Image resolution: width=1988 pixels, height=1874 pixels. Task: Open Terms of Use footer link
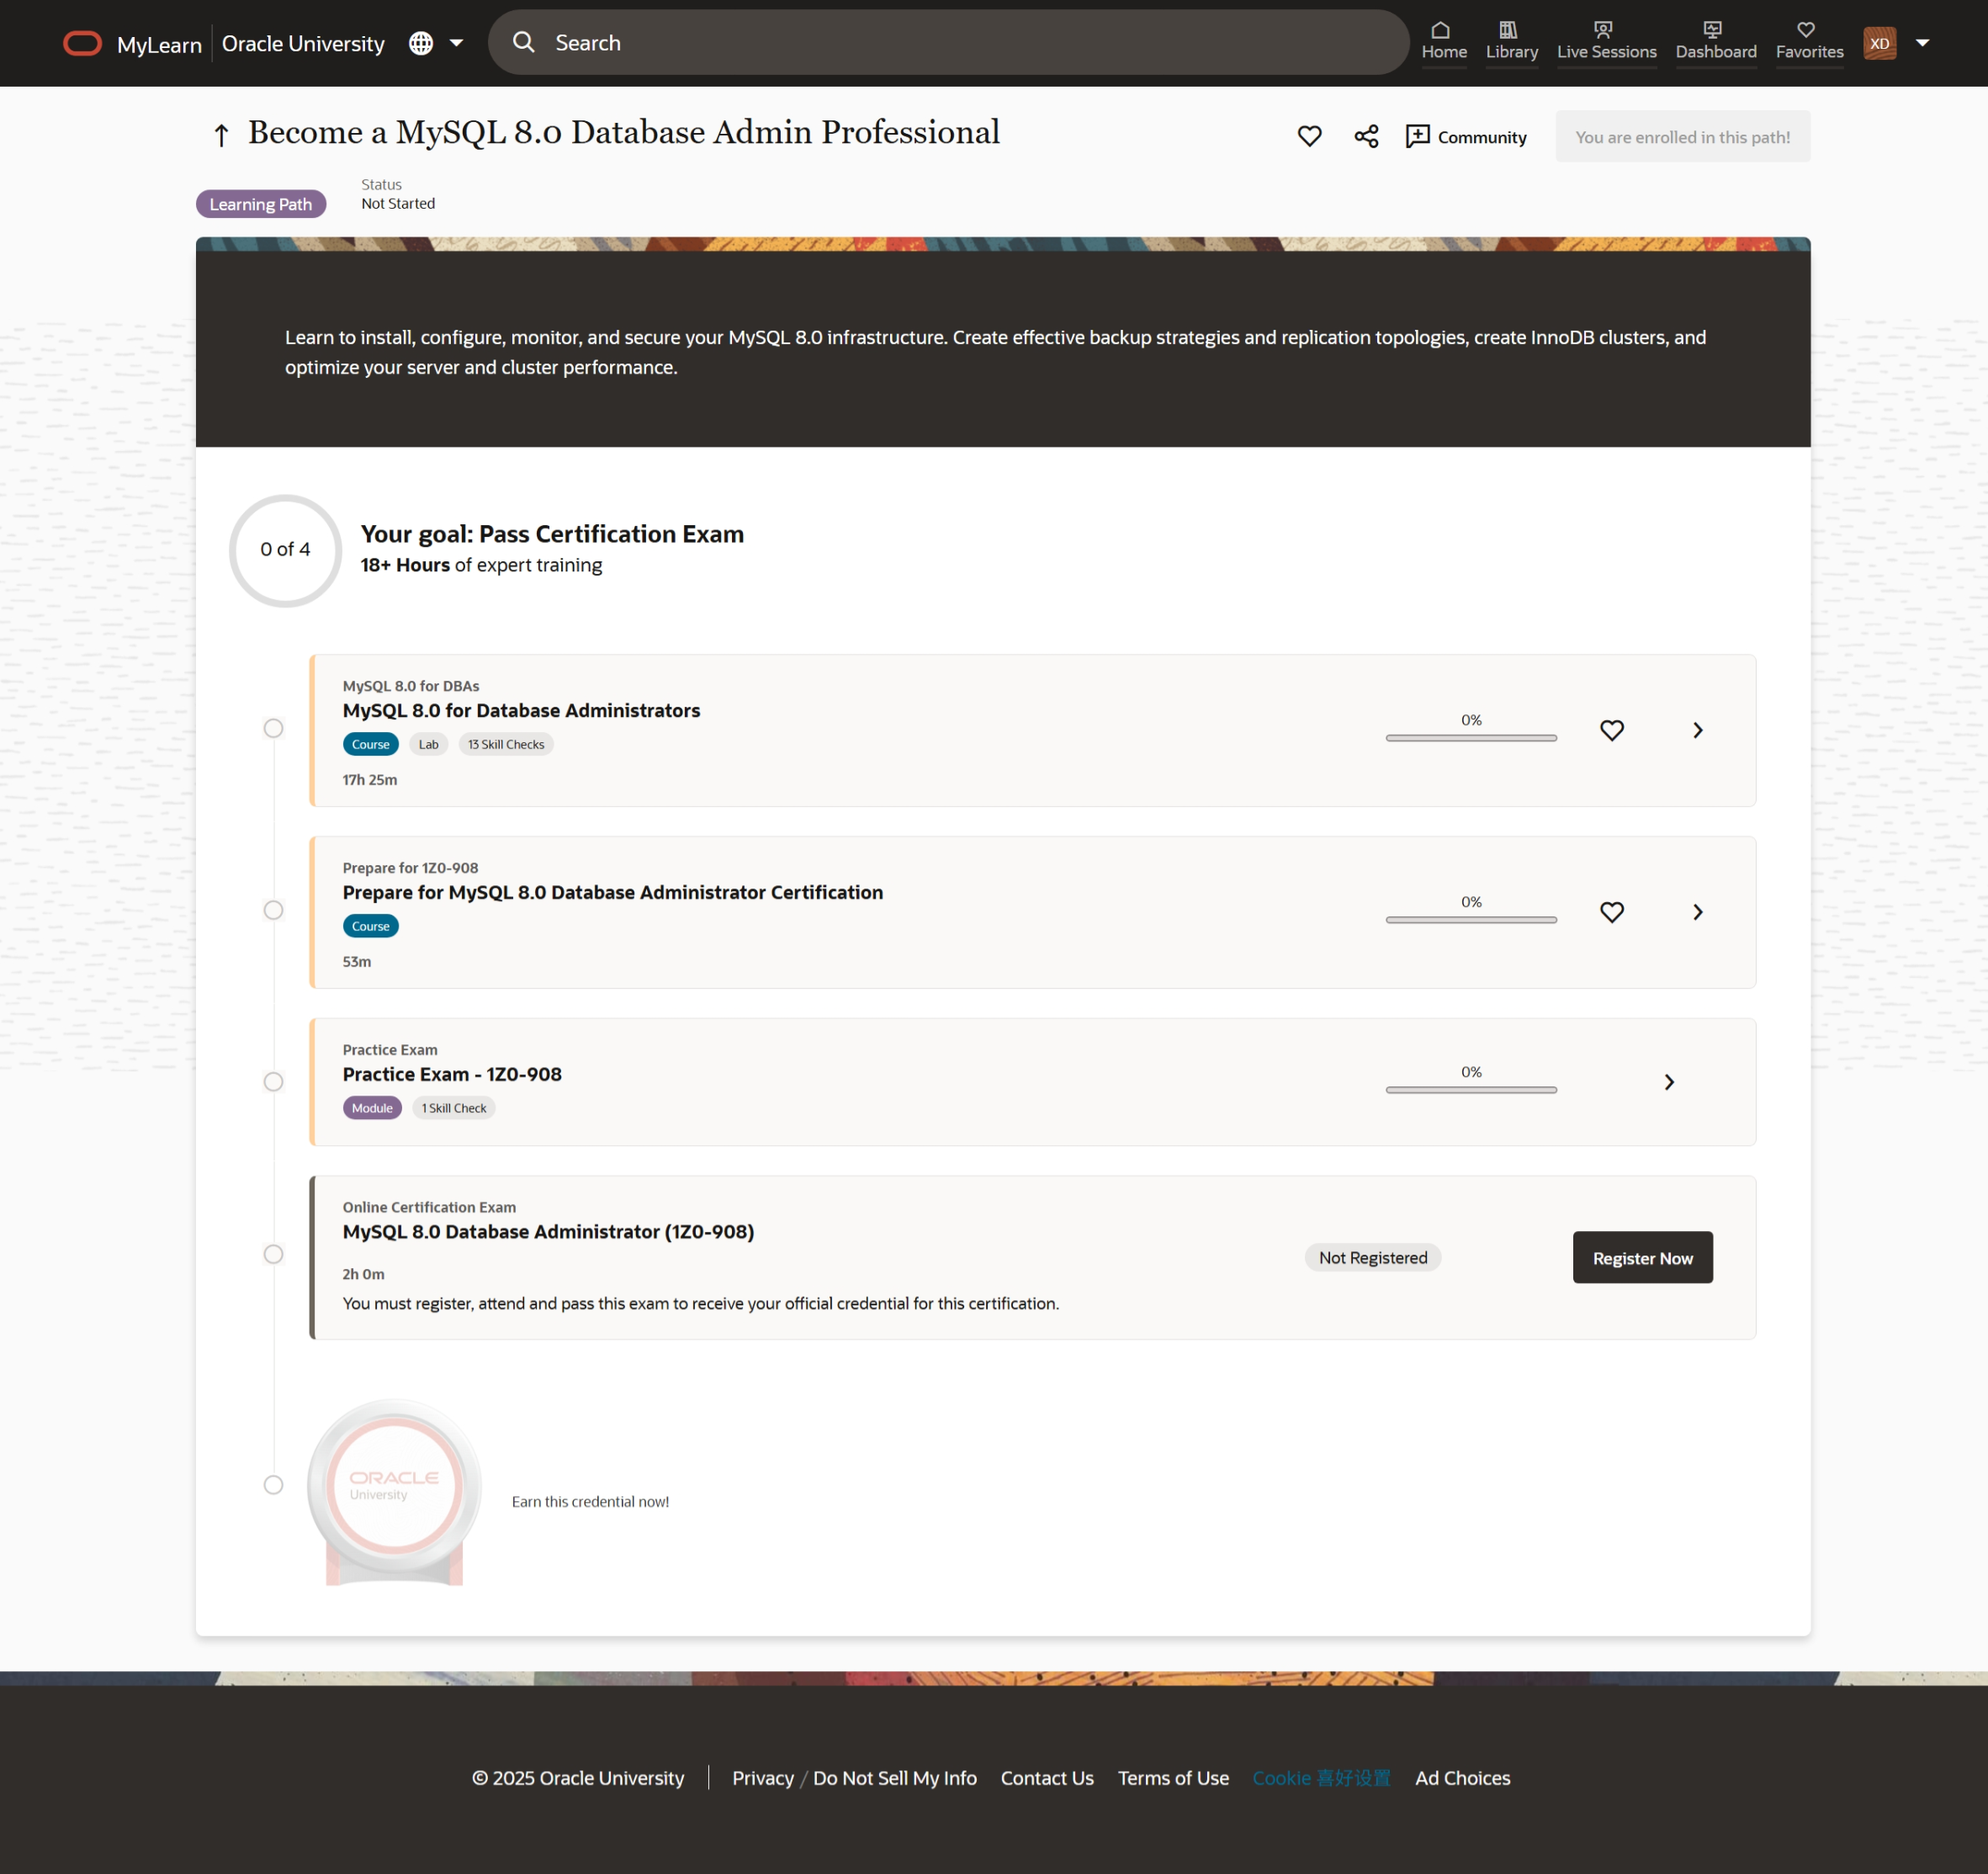point(1172,1778)
